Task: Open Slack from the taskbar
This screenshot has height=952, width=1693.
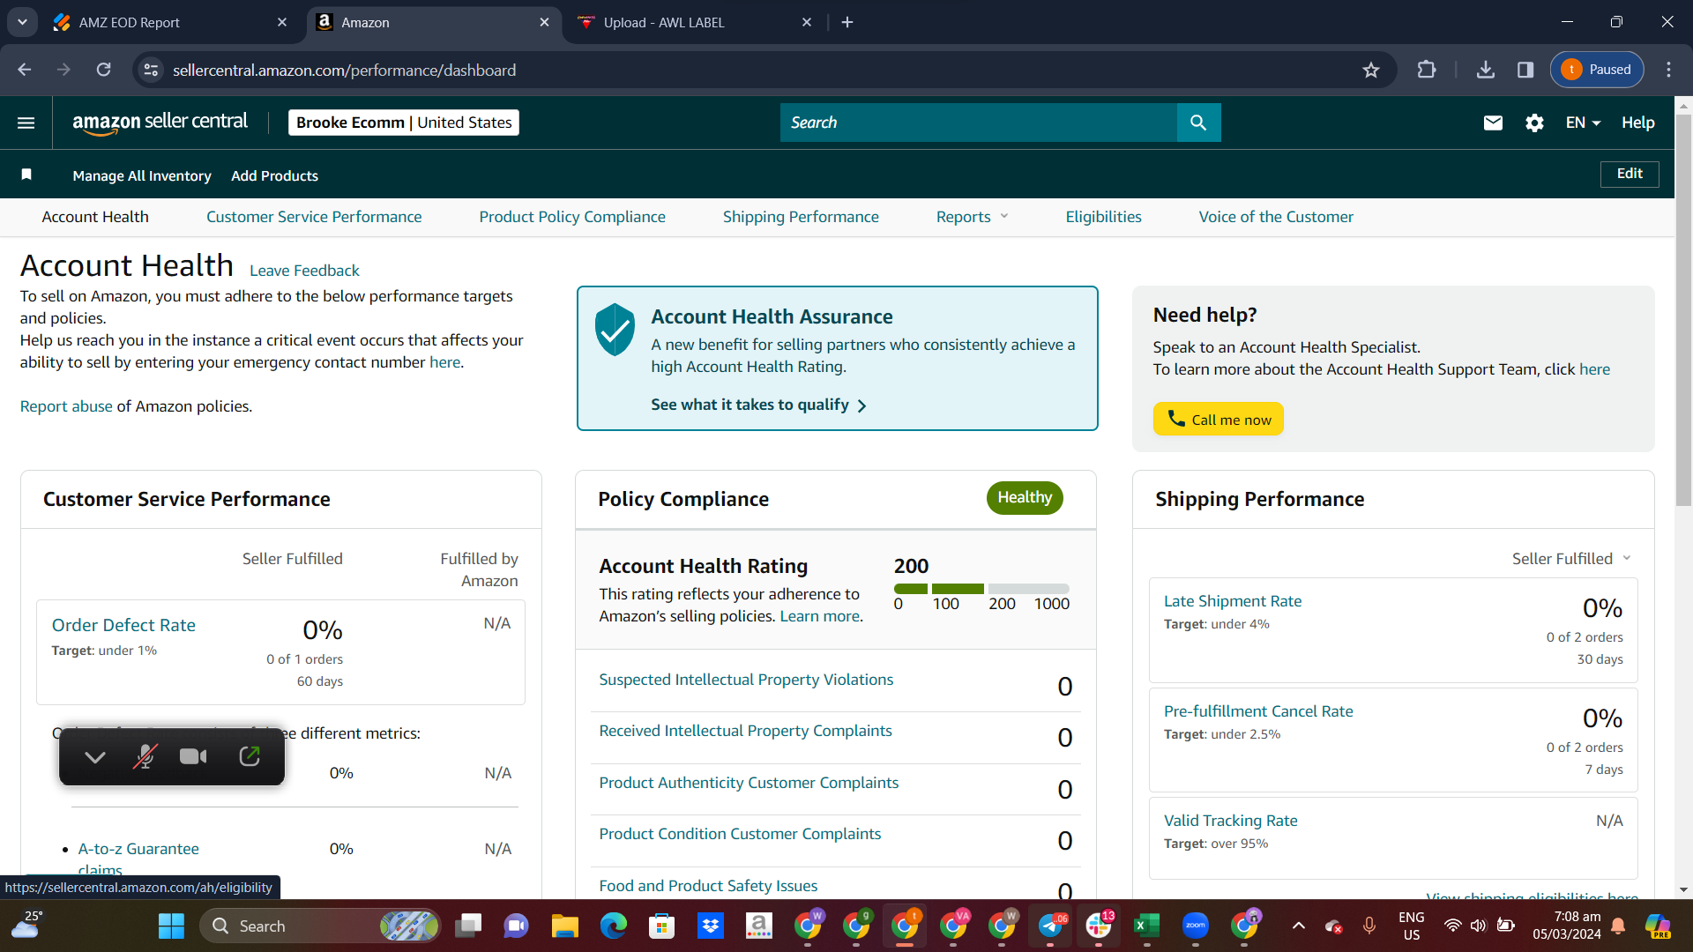Action: 1098,926
